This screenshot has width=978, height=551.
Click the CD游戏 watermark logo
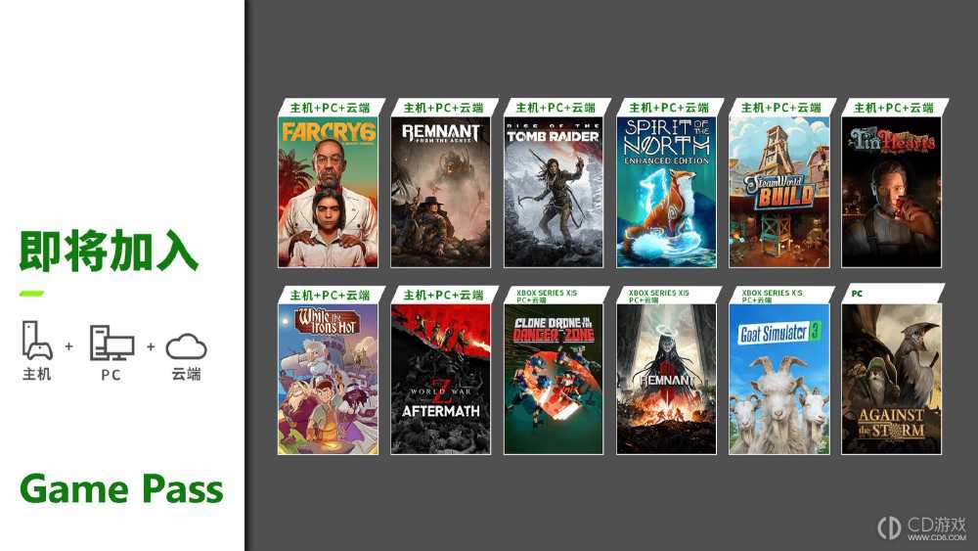tap(922, 528)
